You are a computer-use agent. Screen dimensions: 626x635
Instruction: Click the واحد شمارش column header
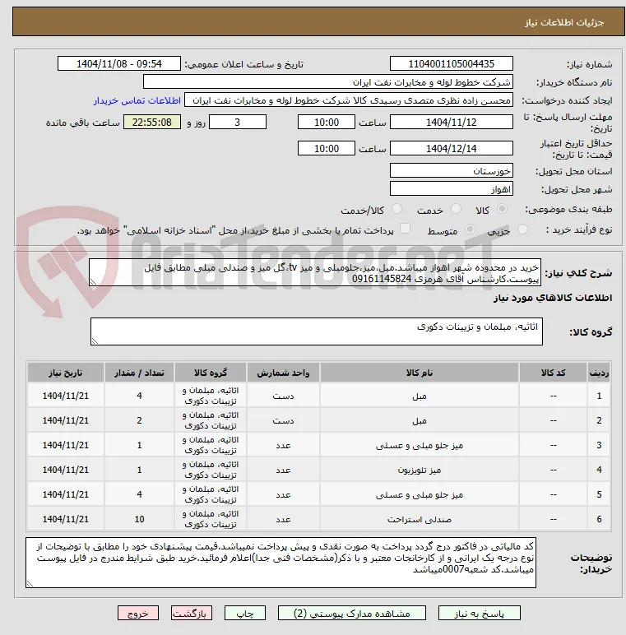click(x=283, y=373)
